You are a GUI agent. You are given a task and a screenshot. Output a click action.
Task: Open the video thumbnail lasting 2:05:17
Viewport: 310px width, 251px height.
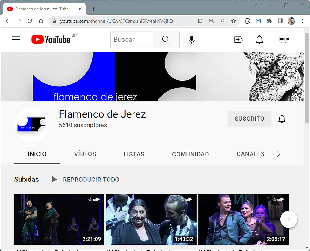(244, 219)
